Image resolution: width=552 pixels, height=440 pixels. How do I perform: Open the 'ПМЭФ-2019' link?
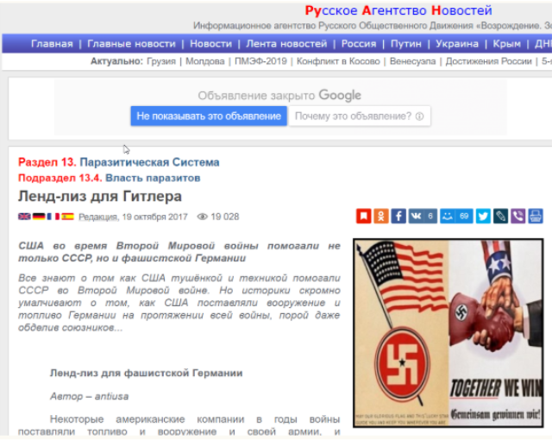coord(260,61)
